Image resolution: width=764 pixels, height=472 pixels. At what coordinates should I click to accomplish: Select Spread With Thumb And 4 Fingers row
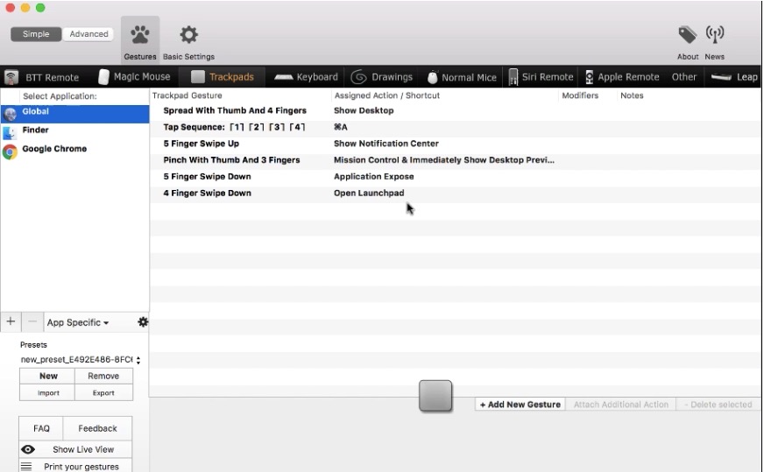click(455, 110)
